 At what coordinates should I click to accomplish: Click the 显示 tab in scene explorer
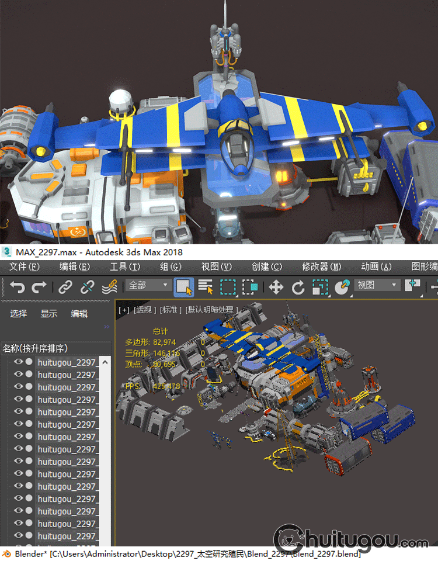tap(49, 314)
